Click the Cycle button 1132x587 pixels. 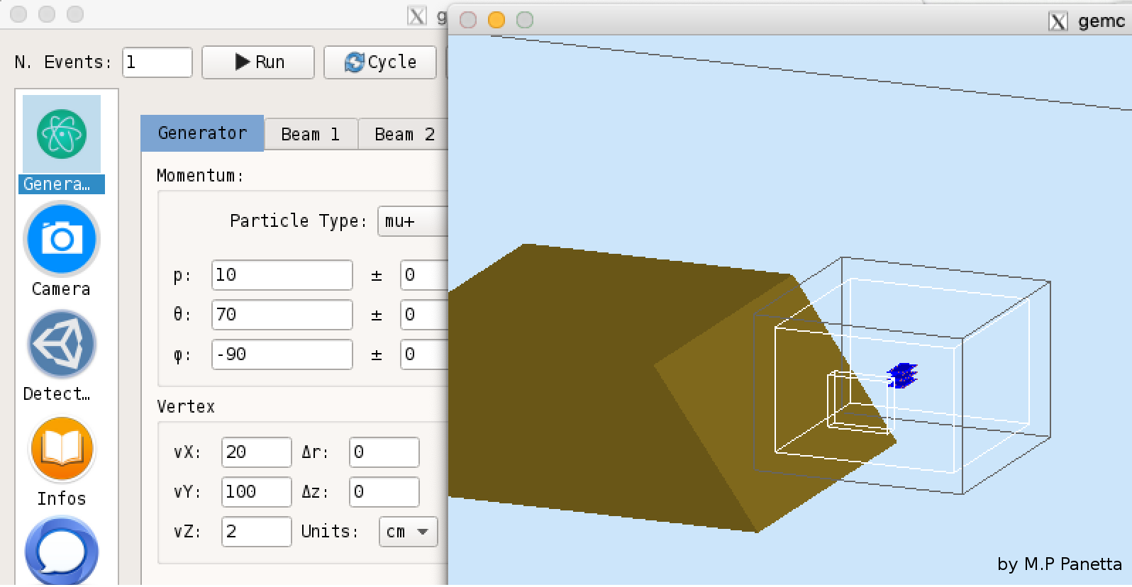(x=380, y=62)
